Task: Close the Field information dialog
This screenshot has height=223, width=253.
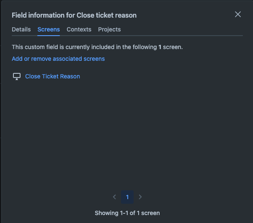Action: 238,14
